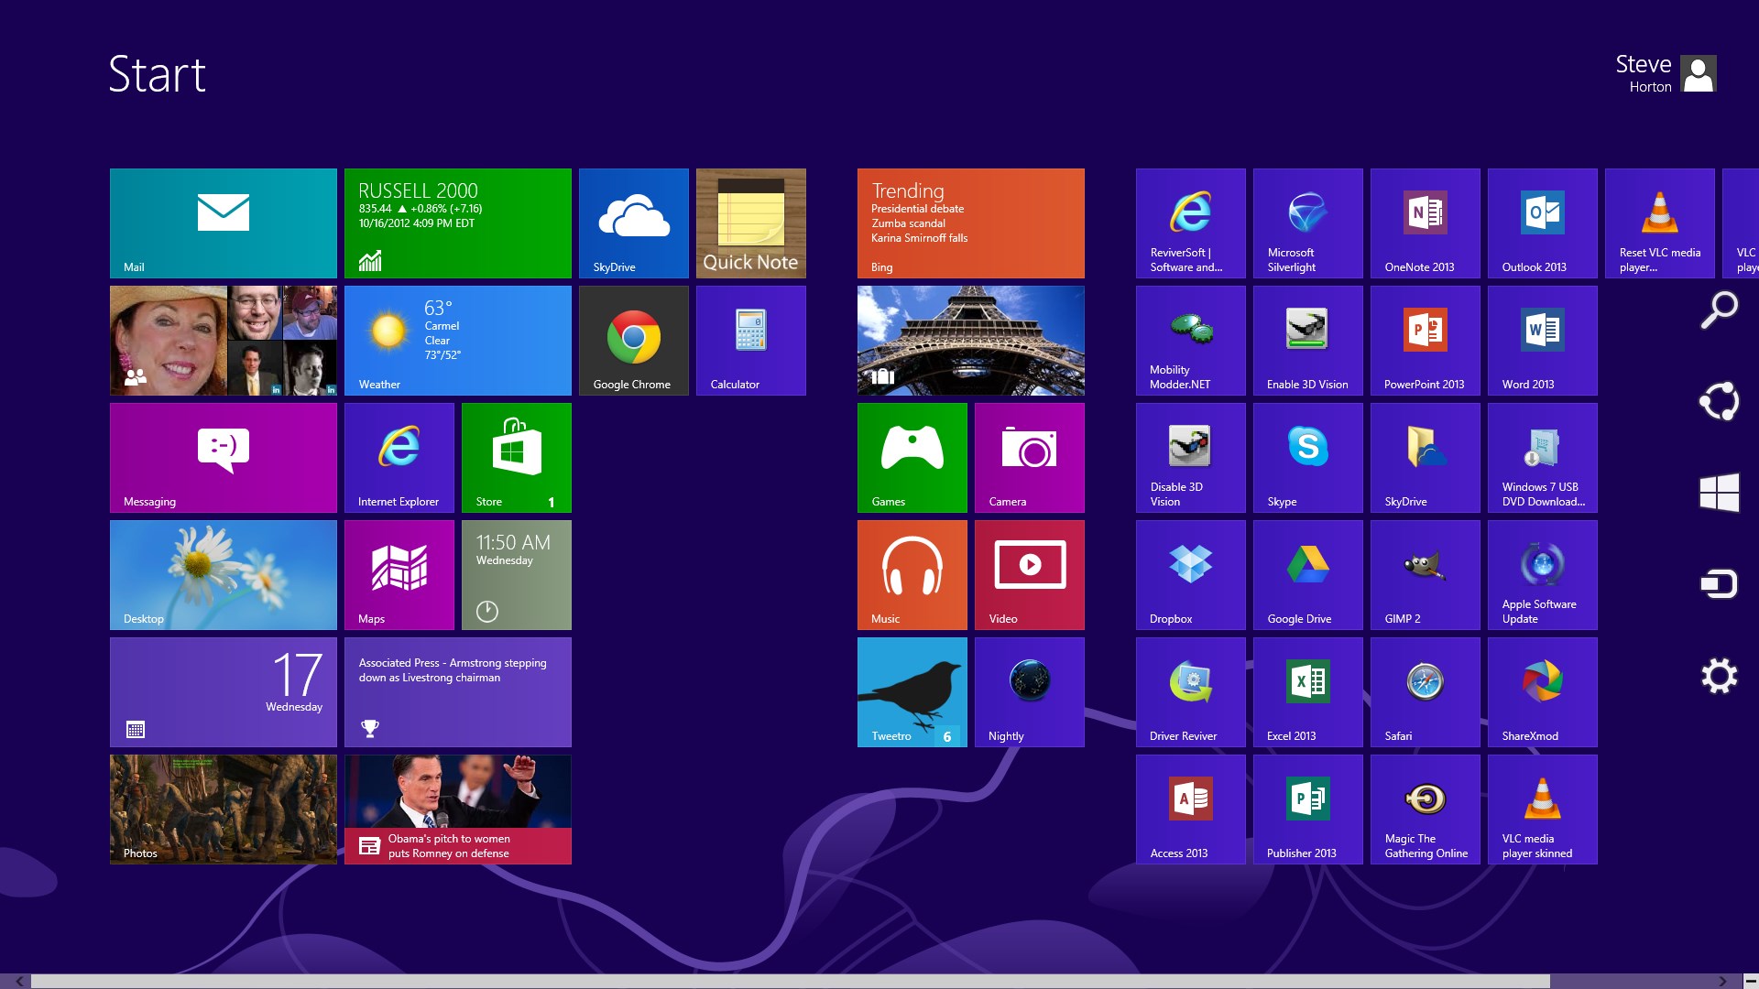Screen dimensions: 1759x989
Task: Launch Word 2013 tile
Action: click(1543, 341)
